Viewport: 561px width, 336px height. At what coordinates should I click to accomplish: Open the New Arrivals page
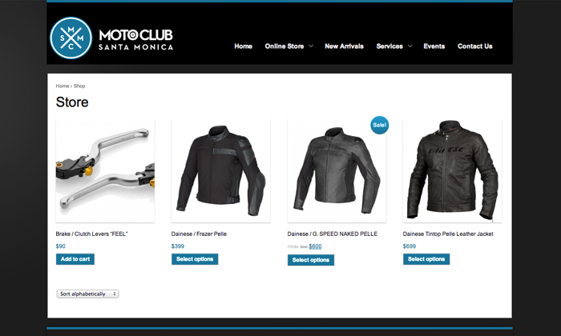pos(344,46)
